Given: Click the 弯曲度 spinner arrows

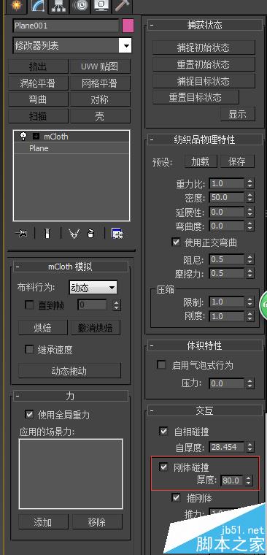Looking at the screenshot, I should (250, 226).
